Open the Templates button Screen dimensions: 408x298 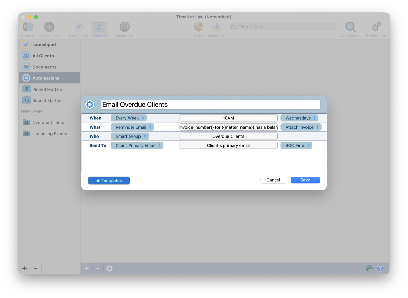(x=109, y=181)
